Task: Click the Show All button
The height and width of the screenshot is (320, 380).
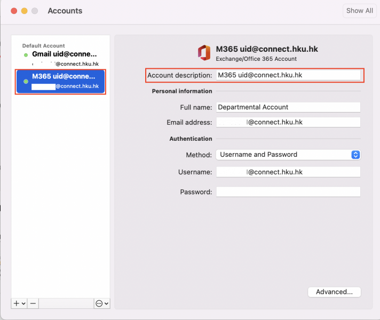Action: [x=359, y=11]
